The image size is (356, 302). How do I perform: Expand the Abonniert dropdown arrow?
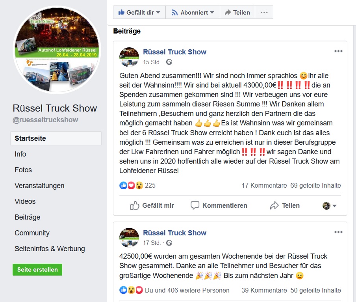click(212, 12)
